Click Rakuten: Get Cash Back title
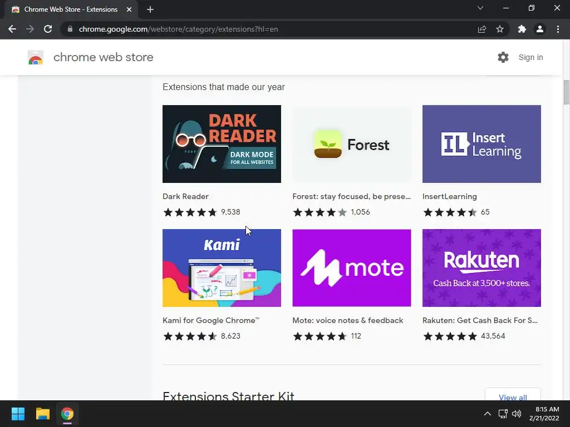This screenshot has width=570, height=427. [480, 321]
